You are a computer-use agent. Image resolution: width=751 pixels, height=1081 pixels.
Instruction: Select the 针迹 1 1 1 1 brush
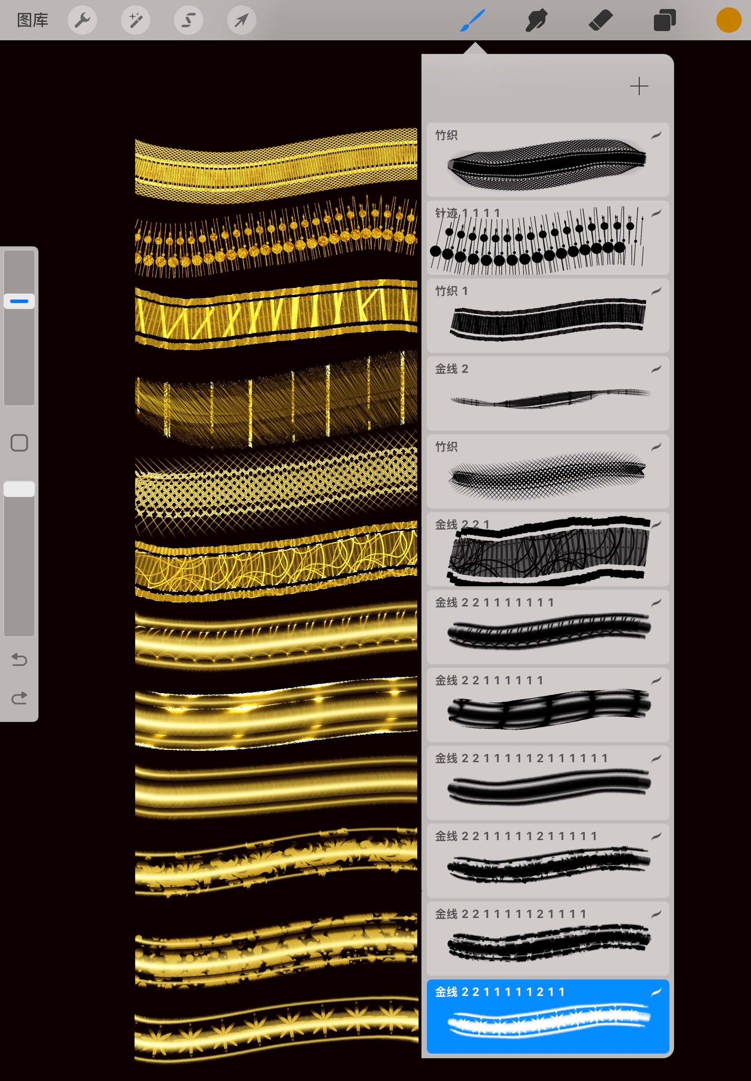pos(547,238)
